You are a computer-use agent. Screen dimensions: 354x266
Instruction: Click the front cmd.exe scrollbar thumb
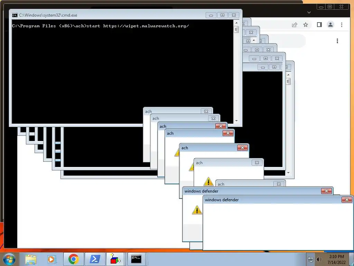point(236,29)
